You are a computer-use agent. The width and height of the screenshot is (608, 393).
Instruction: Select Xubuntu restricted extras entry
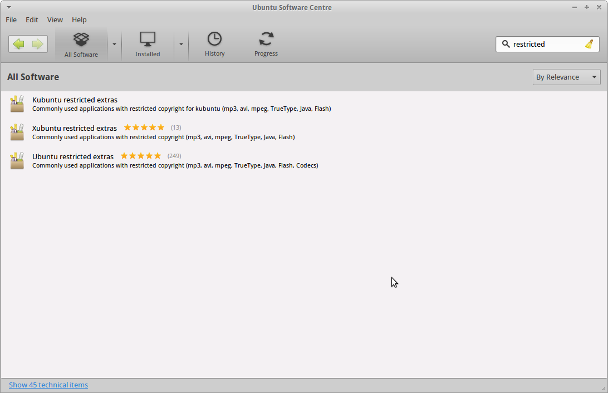click(304, 132)
